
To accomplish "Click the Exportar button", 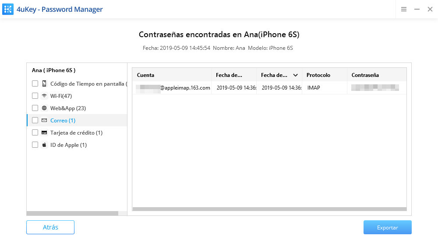I will click(x=388, y=227).
